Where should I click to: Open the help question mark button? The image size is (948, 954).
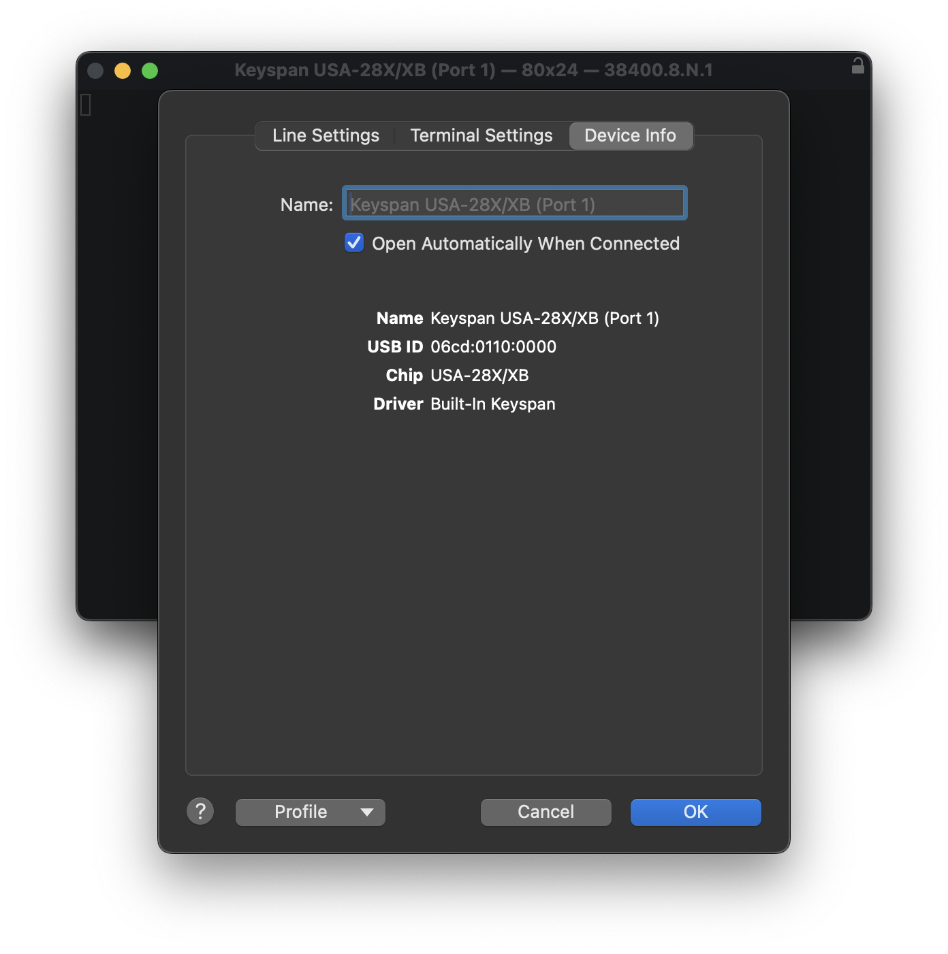(200, 811)
